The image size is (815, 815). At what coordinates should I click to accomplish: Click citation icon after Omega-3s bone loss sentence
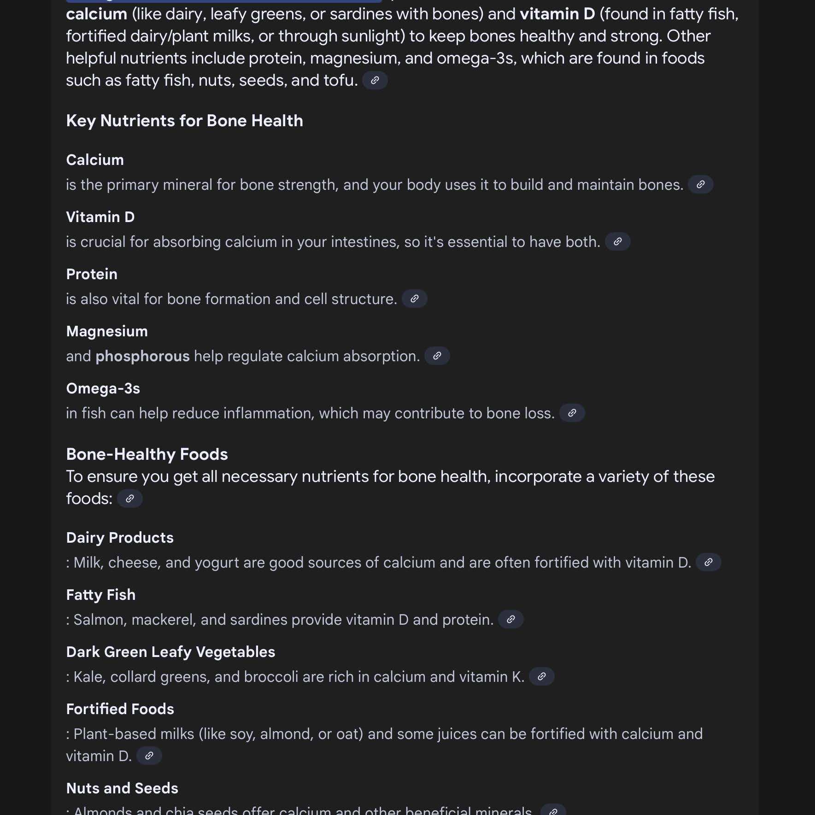[572, 413]
